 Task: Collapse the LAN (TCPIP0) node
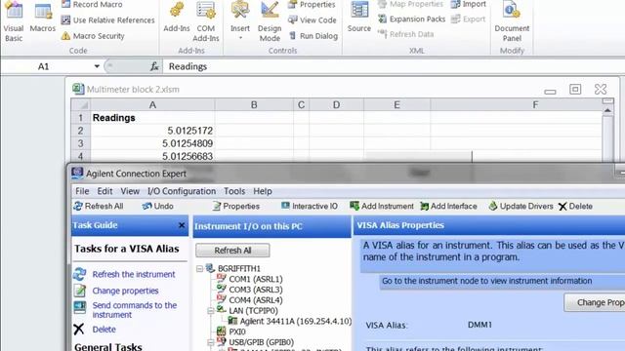click(211, 311)
